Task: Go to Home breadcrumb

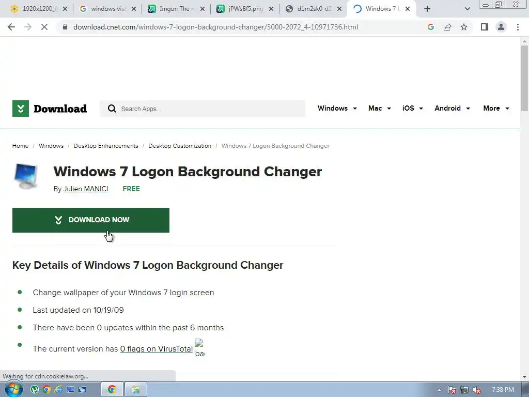Action: [x=20, y=146]
